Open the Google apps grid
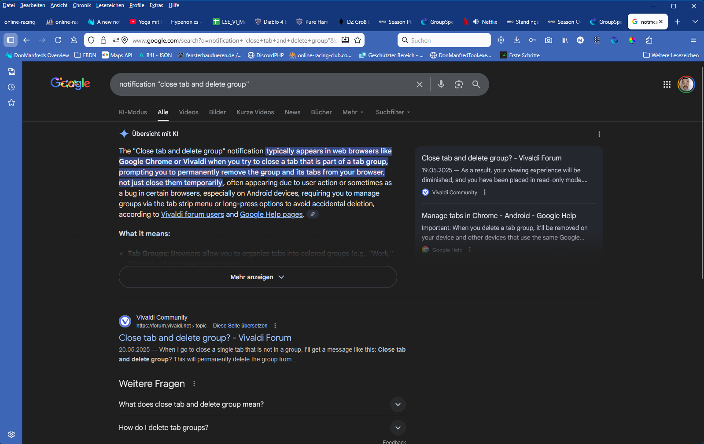 point(667,84)
